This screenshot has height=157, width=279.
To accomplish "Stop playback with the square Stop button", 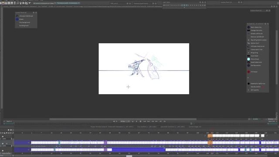I will click(140, 121).
